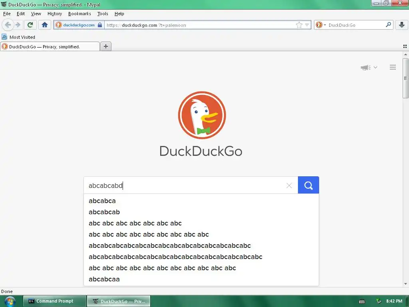Select the DuckDuckGo — Privacy, simplified tab
The height and width of the screenshot is (307, 409).
[x=50, y=47]
